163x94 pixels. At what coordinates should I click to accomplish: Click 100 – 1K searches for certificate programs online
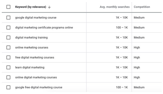(x=122, y=27)
